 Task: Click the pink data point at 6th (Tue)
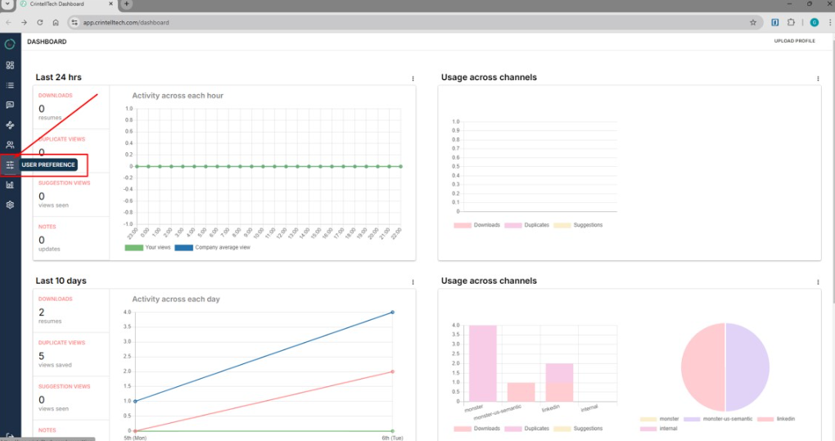[392, 371]
